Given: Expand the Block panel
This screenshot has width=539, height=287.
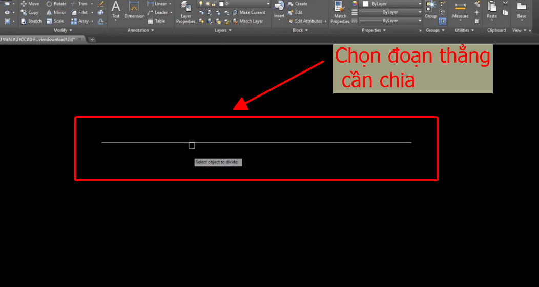Looking at the screenshot, I should (300, 30).
